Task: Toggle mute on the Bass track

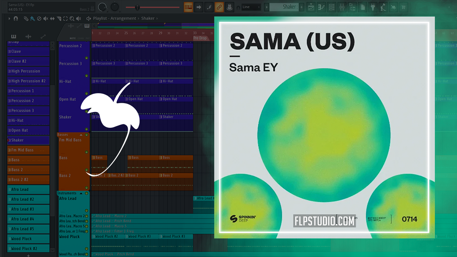Action: coord(86,170)
